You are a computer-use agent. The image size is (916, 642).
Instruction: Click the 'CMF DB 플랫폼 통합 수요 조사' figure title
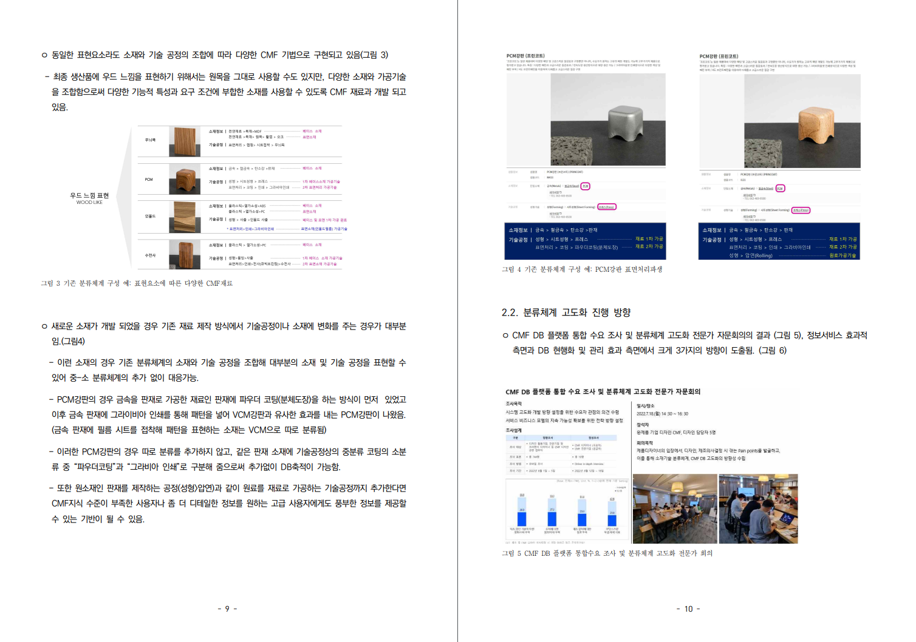603,392
